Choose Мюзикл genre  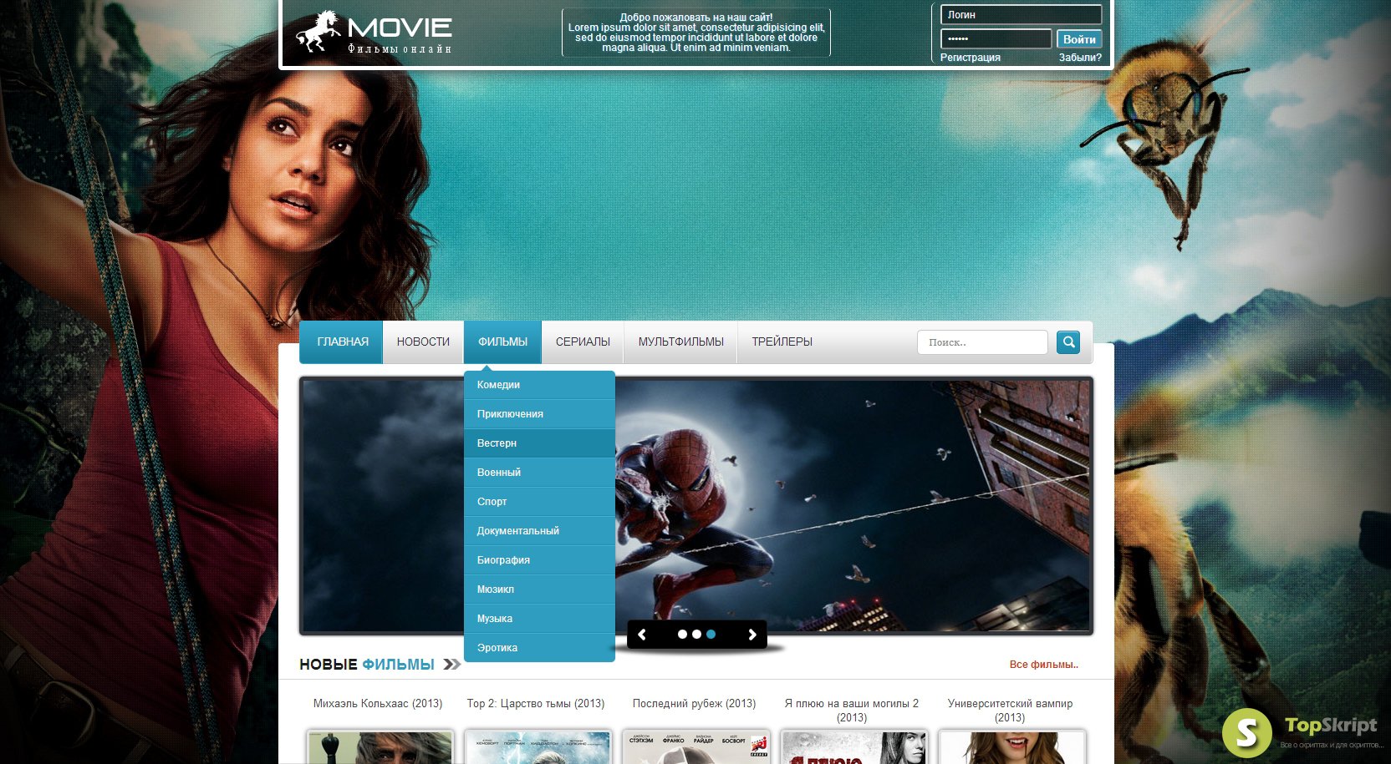[539, 589]
